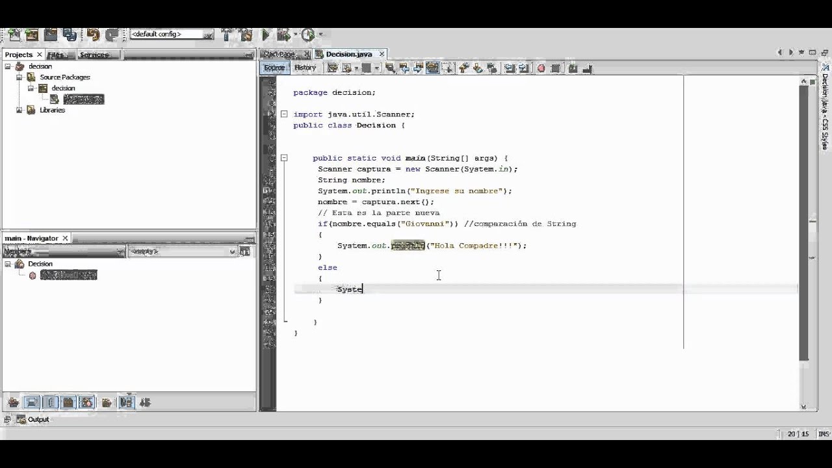
Task: Click the New File toolbar icon
Action: coord(13,35)
